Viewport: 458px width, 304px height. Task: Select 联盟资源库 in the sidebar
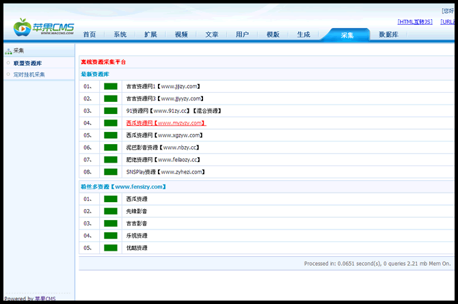(28, 63)
